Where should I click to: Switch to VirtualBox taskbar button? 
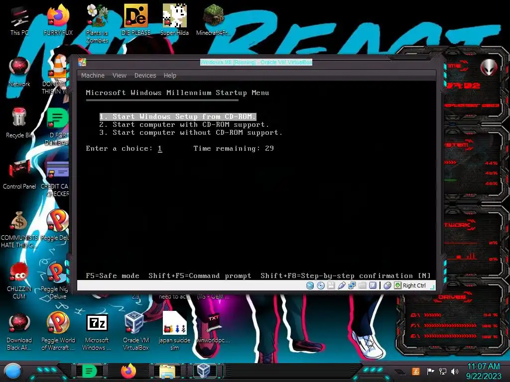[204, 371]
